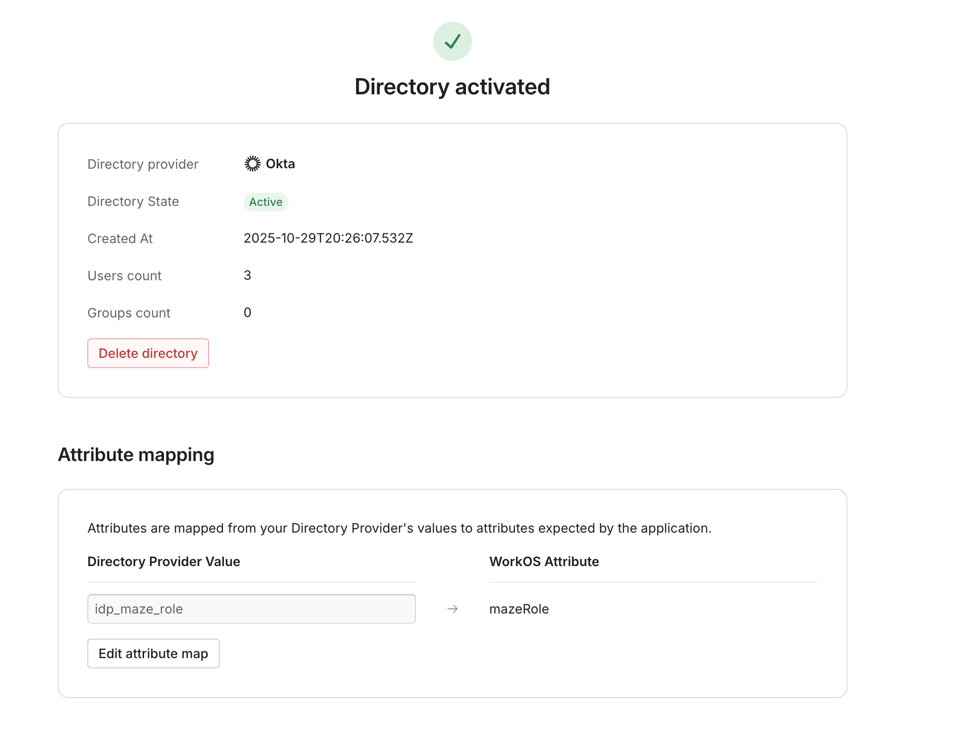Screen dimensions: 958x739
Task: Select the Created At timestamp text
Action: coord(329,238)
